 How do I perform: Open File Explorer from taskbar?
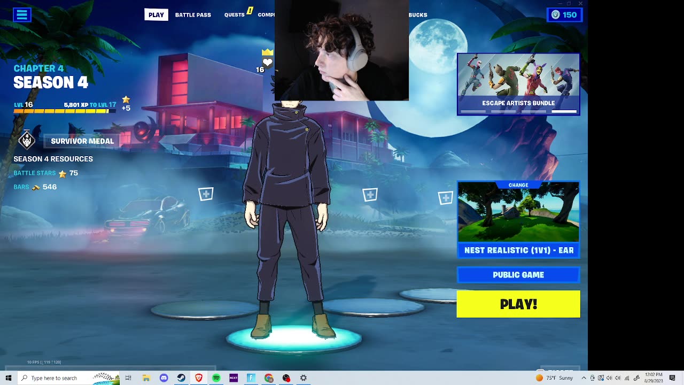coord(146,378)
